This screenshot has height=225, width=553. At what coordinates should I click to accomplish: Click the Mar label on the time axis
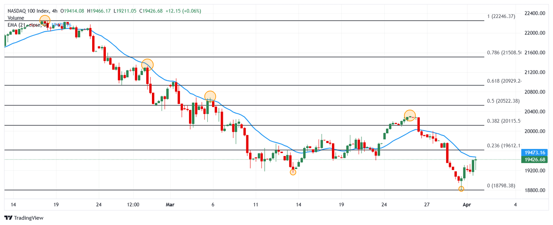tap(170, 205)
